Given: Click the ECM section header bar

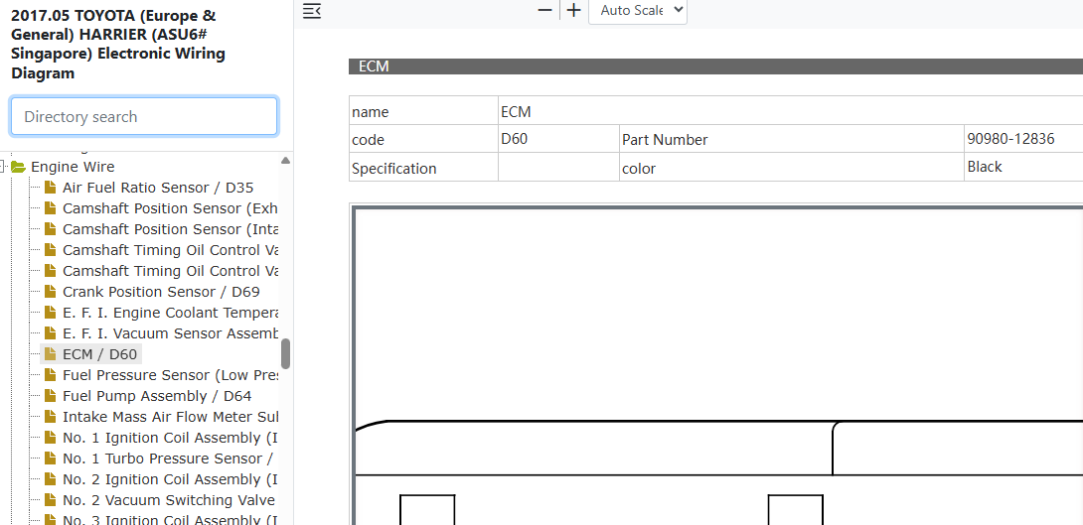Looking at the screenshot, I should [x=715, y=66].
